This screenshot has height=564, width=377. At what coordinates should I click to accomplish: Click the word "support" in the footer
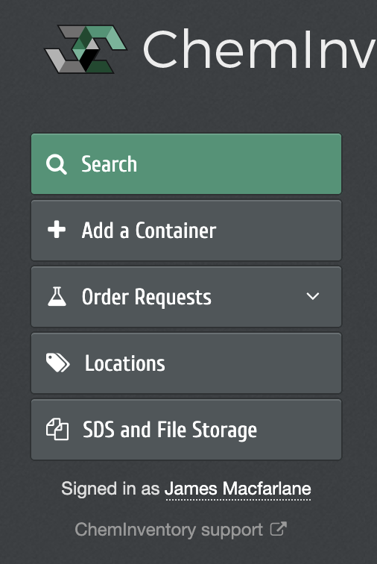click(232, 530)
